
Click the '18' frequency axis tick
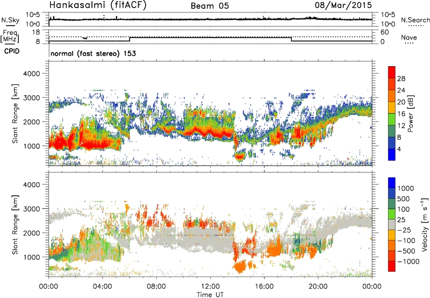[36, 32]
